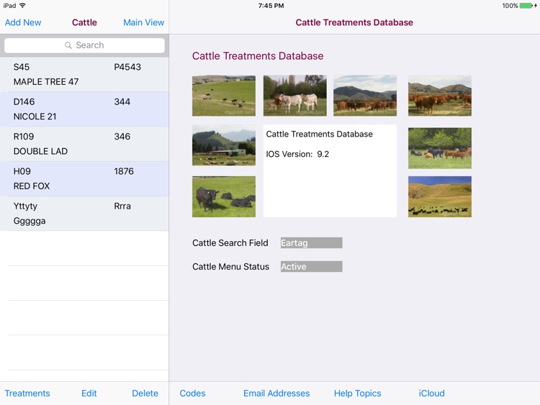Tap the Edit button
Viewport: 540px width, 405px height.
pos(89,393)
